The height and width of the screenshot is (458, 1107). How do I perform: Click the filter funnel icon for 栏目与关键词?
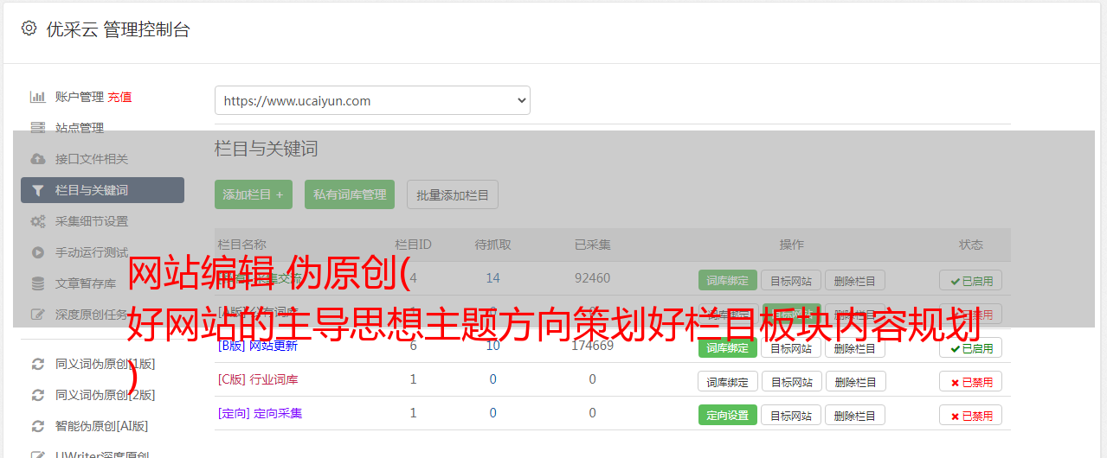coord(37,190)
